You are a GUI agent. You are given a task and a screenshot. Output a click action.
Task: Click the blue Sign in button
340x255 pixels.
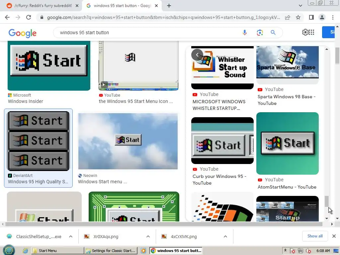pos(329,32)
